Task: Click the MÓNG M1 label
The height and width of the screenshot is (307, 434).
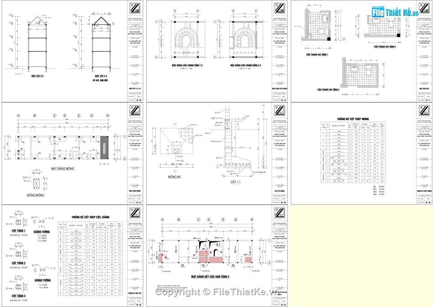Action: [175, 177]
